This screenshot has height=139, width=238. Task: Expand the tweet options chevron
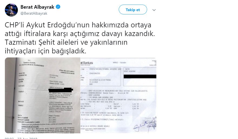pyautogui.click(x=154, y=10)
